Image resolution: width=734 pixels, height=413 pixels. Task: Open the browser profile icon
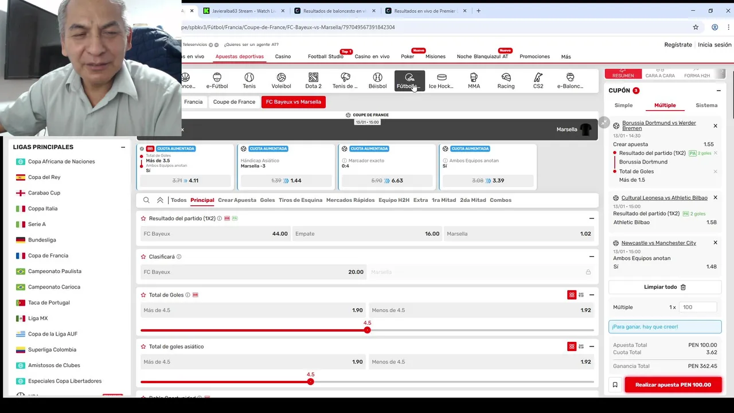pyautogui.click(x=715, y=27)
